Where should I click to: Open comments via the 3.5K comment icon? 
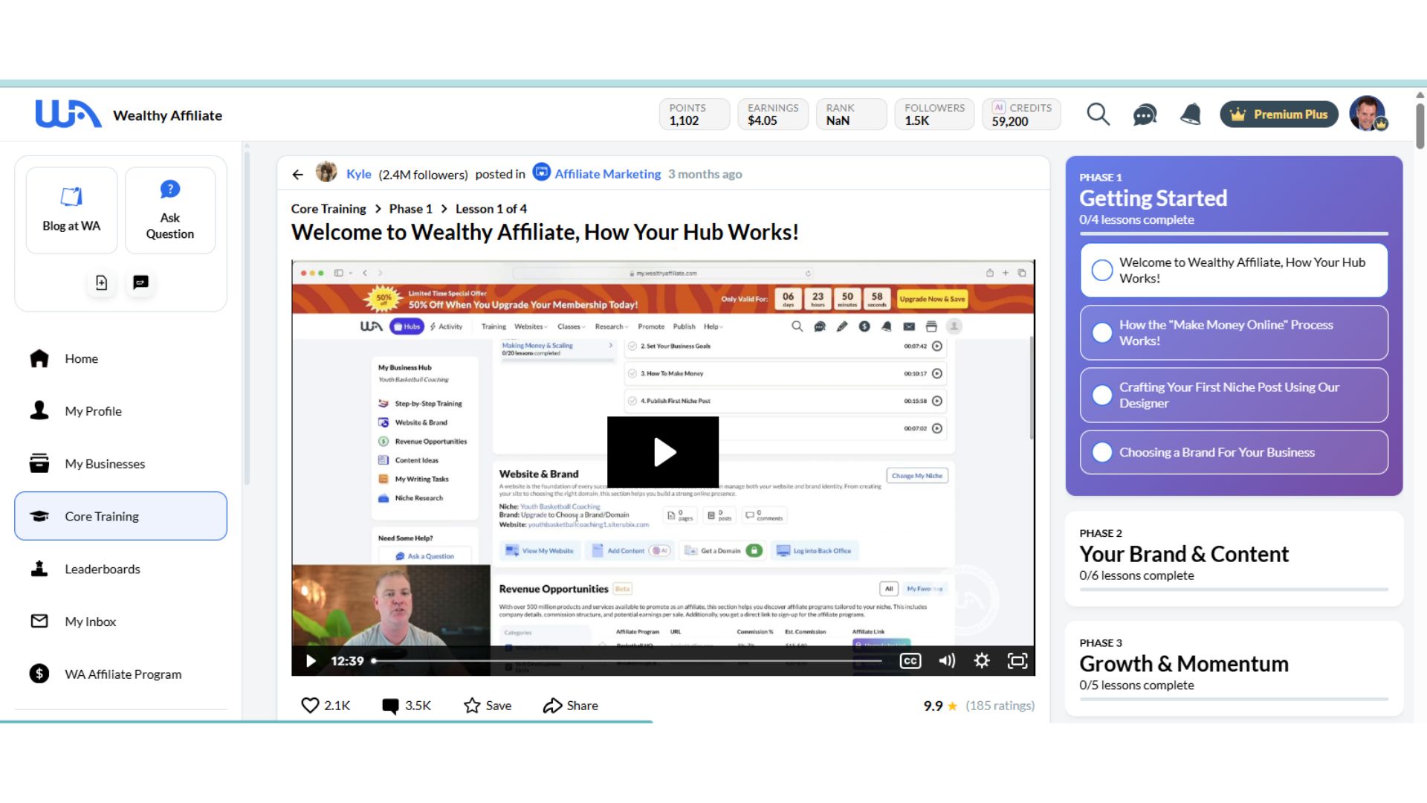pyautogui.click(x=390, y=706)
